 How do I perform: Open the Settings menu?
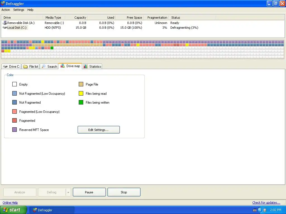click(x=19, y=10)
